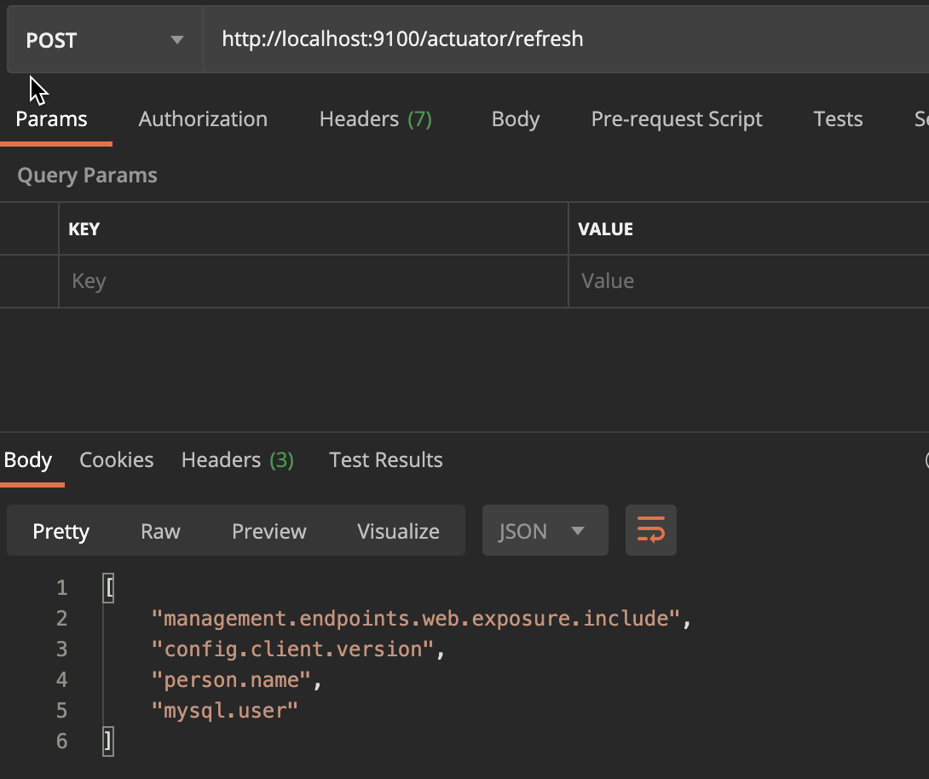
Task: Click the query param Key field
Action: (x=312, y=281)
